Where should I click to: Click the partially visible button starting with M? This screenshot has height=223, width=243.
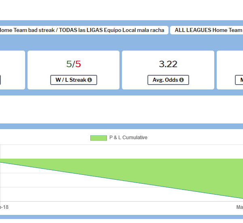click(239, 80)
